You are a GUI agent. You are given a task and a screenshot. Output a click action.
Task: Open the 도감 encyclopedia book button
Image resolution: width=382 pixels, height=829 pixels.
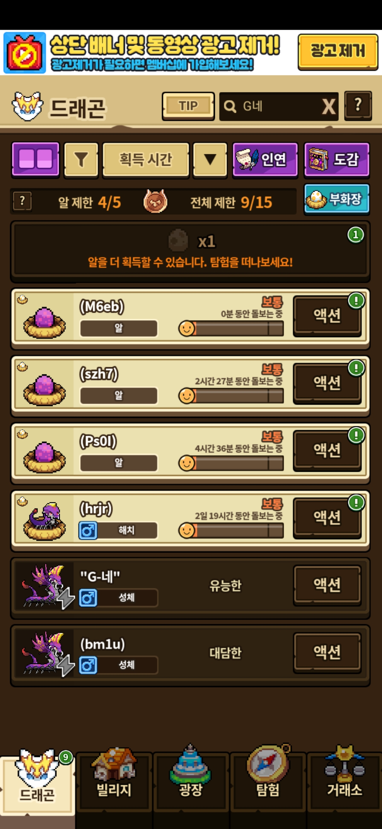coord(337,159)
